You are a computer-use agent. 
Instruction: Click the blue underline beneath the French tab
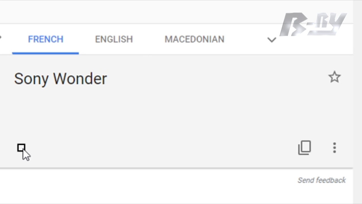[45, 53]
